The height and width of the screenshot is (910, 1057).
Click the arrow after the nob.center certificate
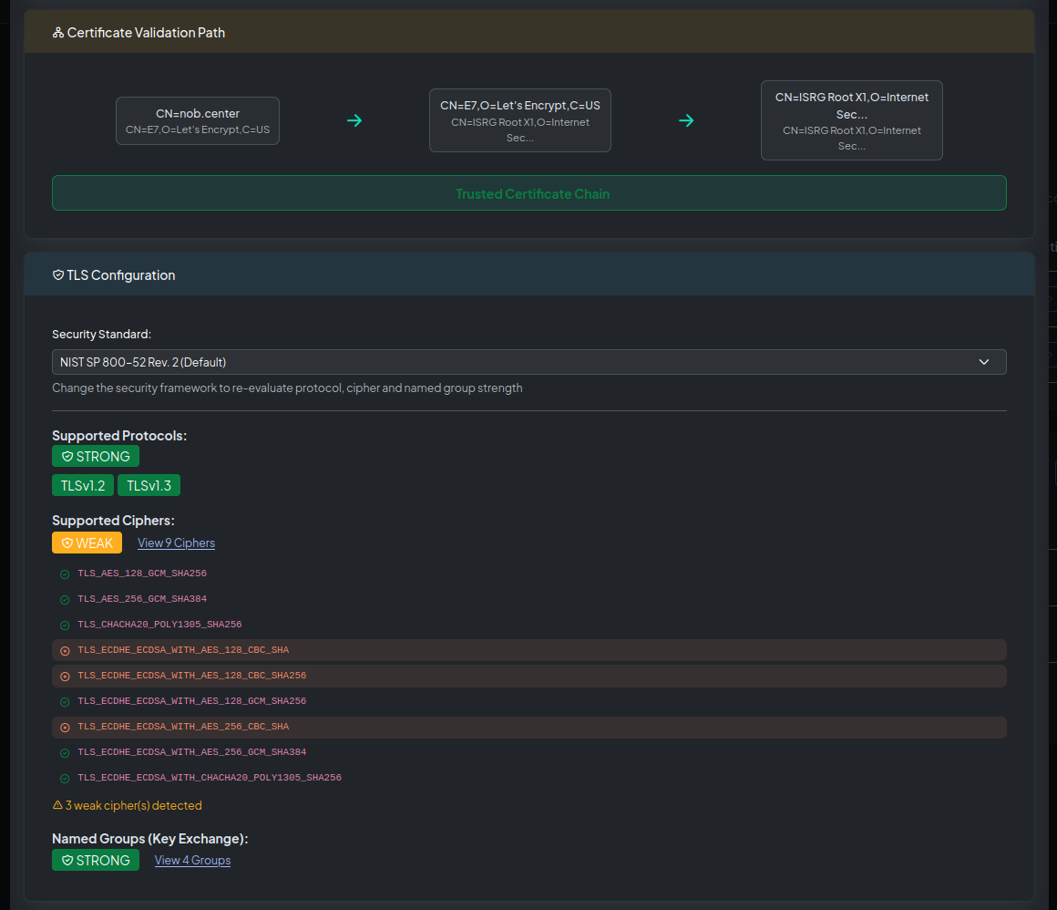[x=354, y=120]
